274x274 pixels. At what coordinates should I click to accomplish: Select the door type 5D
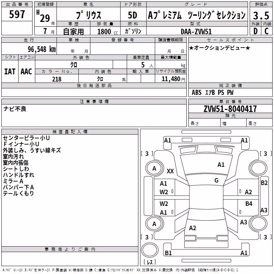[133, 15]
